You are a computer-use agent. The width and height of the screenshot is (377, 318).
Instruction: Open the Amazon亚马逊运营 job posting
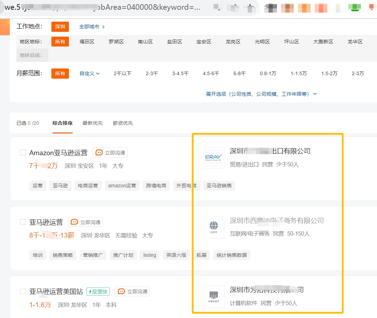click(58, 152)
